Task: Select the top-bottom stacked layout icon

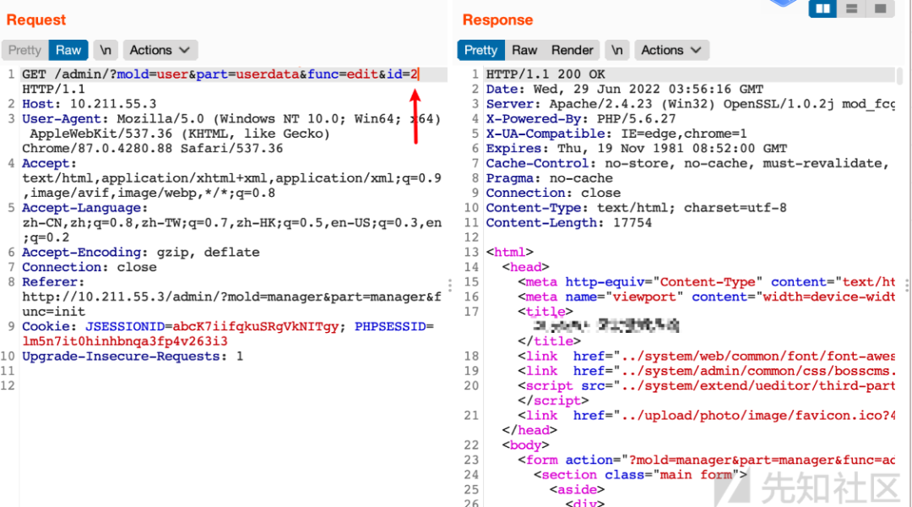Action: (x=851, y=8)
